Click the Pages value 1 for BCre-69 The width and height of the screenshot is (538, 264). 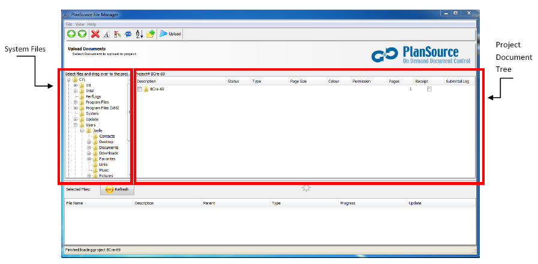coord(410,89)
